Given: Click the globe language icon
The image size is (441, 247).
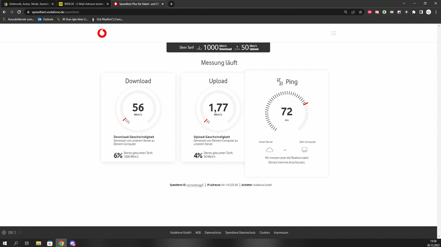Looking at the screenshot, I should [4, 232].
